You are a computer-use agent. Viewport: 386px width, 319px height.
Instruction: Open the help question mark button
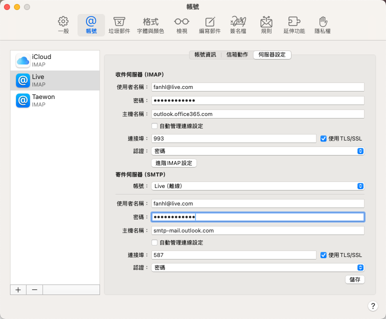point(373,306)
